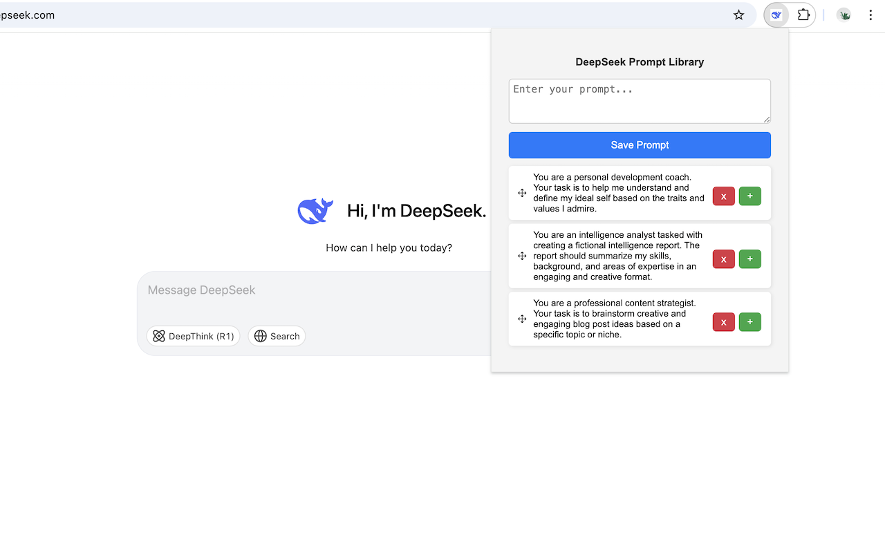This screenshot has height=553, width=885.
Task: Open the Chrome profile avatar
Action: tap(844, 15)
